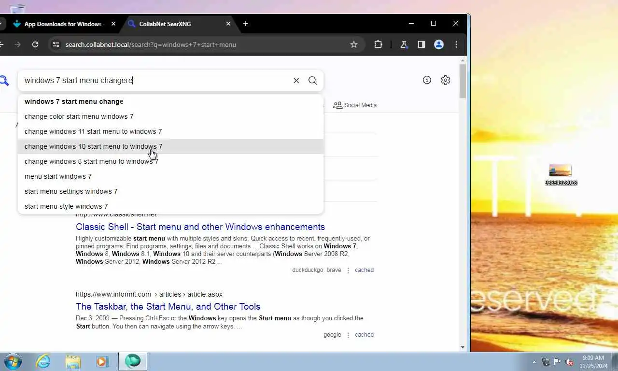Select the CollabNet SearXNG tab
618x371 pixels.
pyautogui.click(x=179, y=24)
